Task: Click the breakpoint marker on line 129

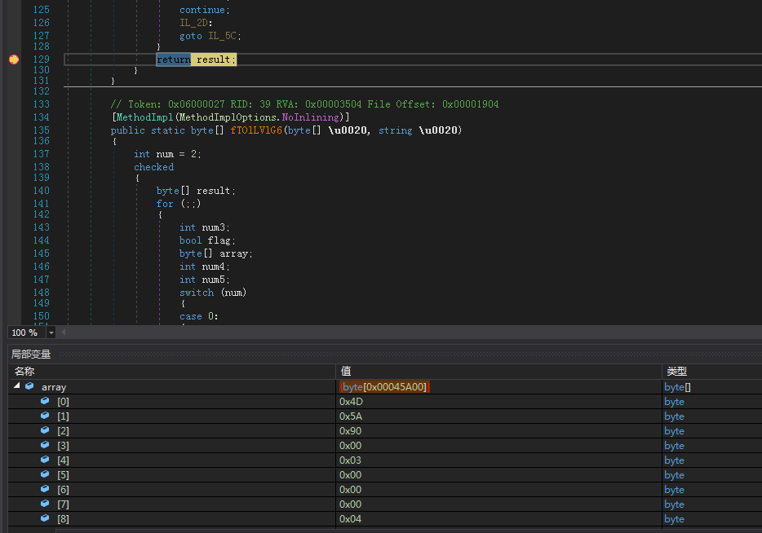Action: [x=14, y=59]
